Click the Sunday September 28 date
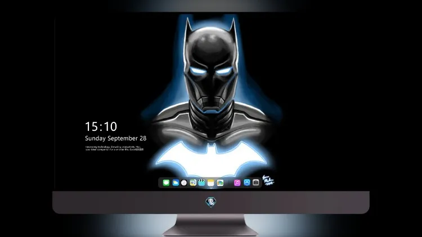422x237 pixels. pos(116,138)
